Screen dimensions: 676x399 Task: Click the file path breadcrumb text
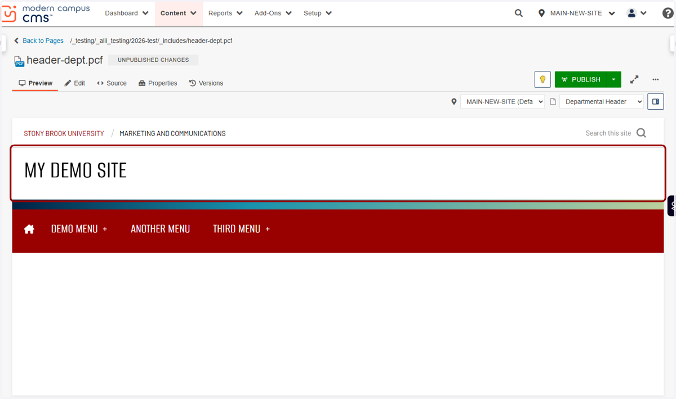151,41
